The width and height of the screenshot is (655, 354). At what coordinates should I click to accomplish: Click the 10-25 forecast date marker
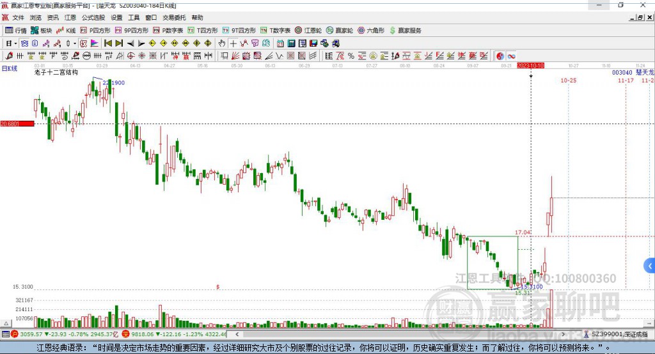(568, 80)
